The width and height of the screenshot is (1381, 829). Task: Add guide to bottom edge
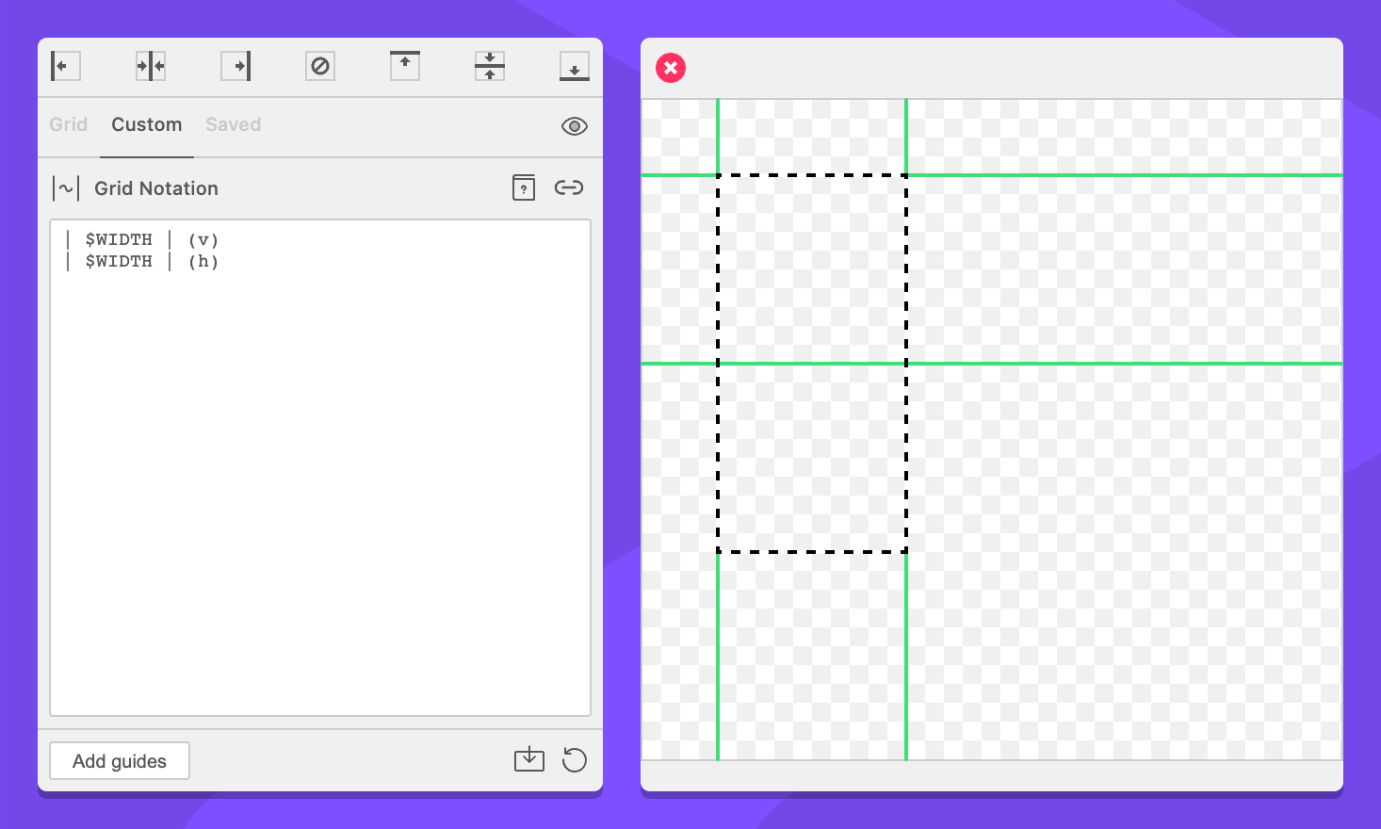point(575,66)
